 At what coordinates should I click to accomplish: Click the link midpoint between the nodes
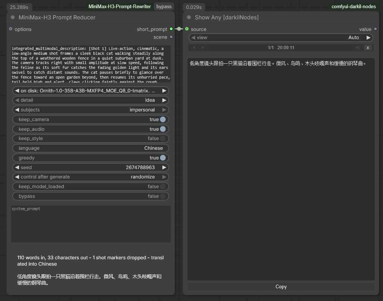179,29
